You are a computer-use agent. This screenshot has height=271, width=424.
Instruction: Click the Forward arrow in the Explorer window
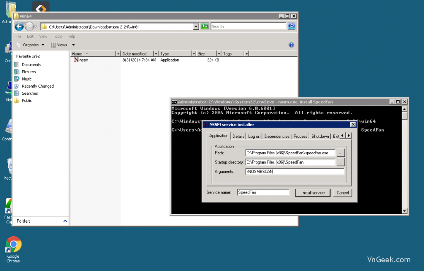coord(29,26)
